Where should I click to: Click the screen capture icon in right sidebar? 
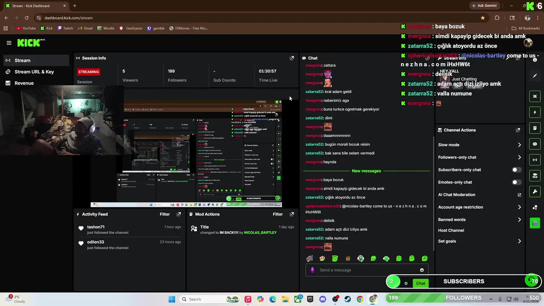coord(535,96)
